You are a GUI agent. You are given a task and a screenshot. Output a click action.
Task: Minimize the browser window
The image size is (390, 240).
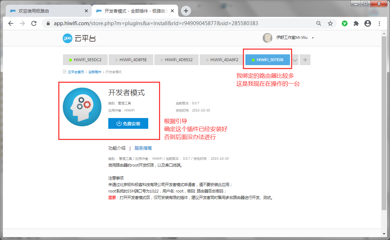(x=356, y=4)
